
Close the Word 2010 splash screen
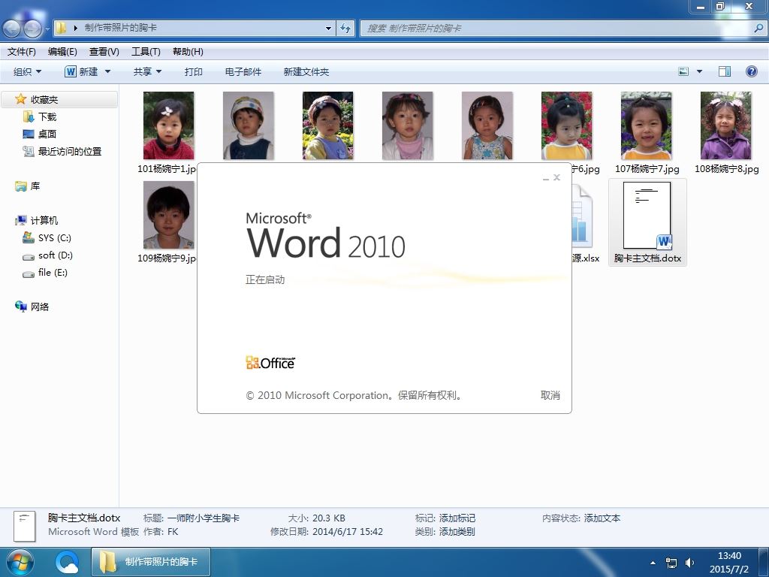[556, 177]
